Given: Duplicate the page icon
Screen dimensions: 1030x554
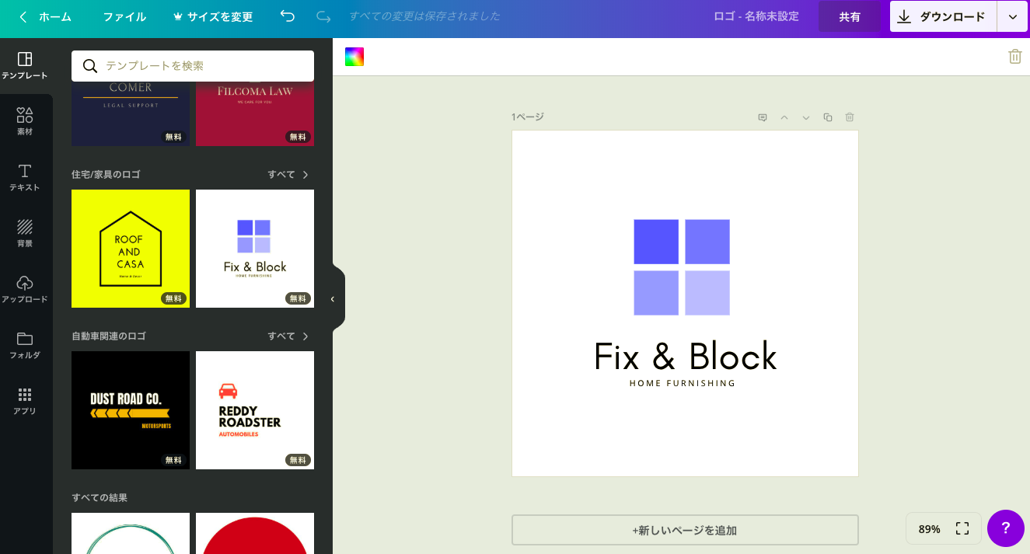Looking at the screenshot, I should click(x=828, y=117).
